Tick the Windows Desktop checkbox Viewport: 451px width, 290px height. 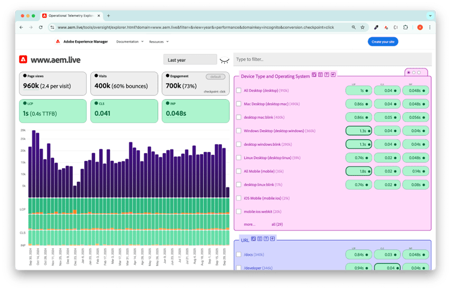coord(239,131)
